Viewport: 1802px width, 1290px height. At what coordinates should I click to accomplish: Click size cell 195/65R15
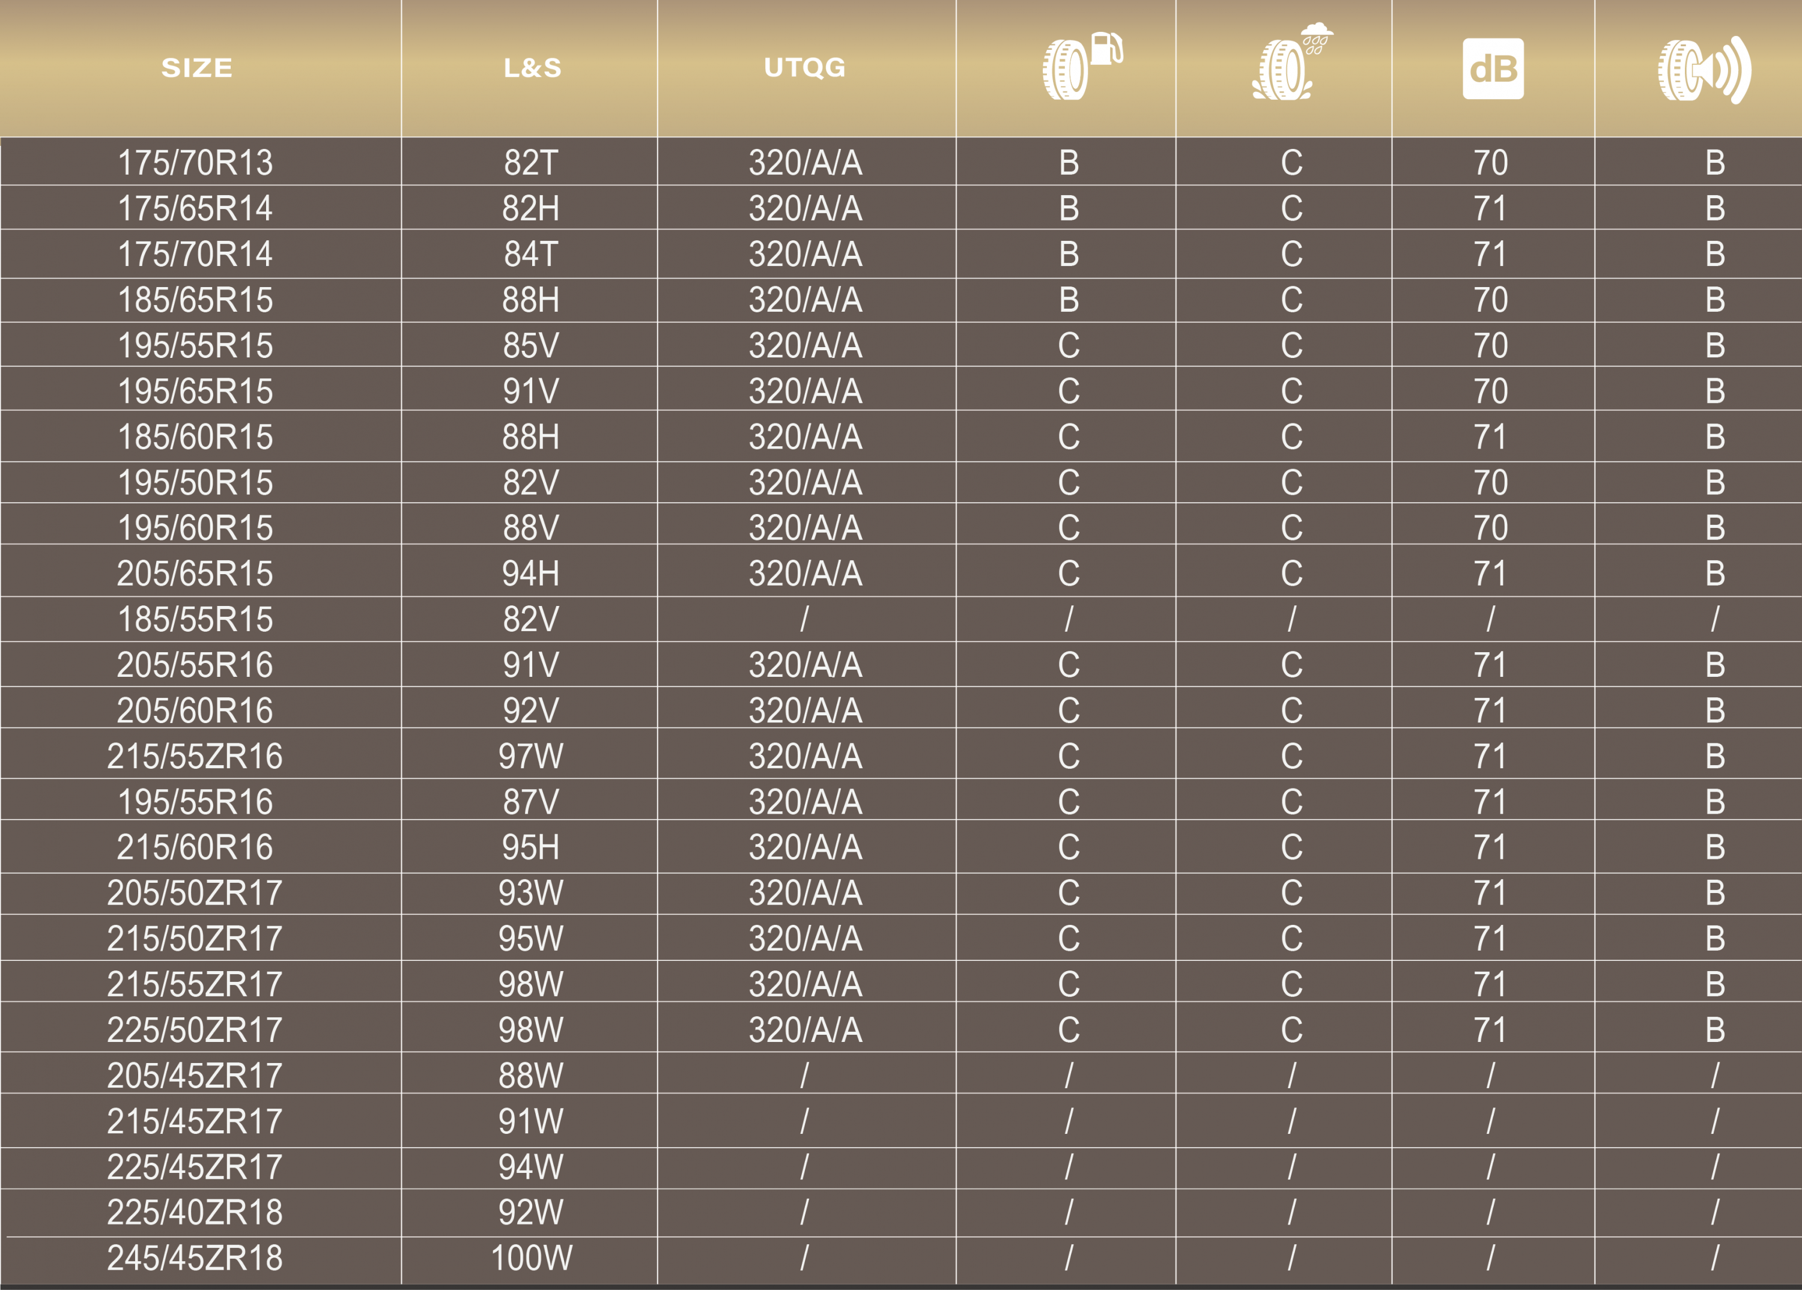(195, 391)
